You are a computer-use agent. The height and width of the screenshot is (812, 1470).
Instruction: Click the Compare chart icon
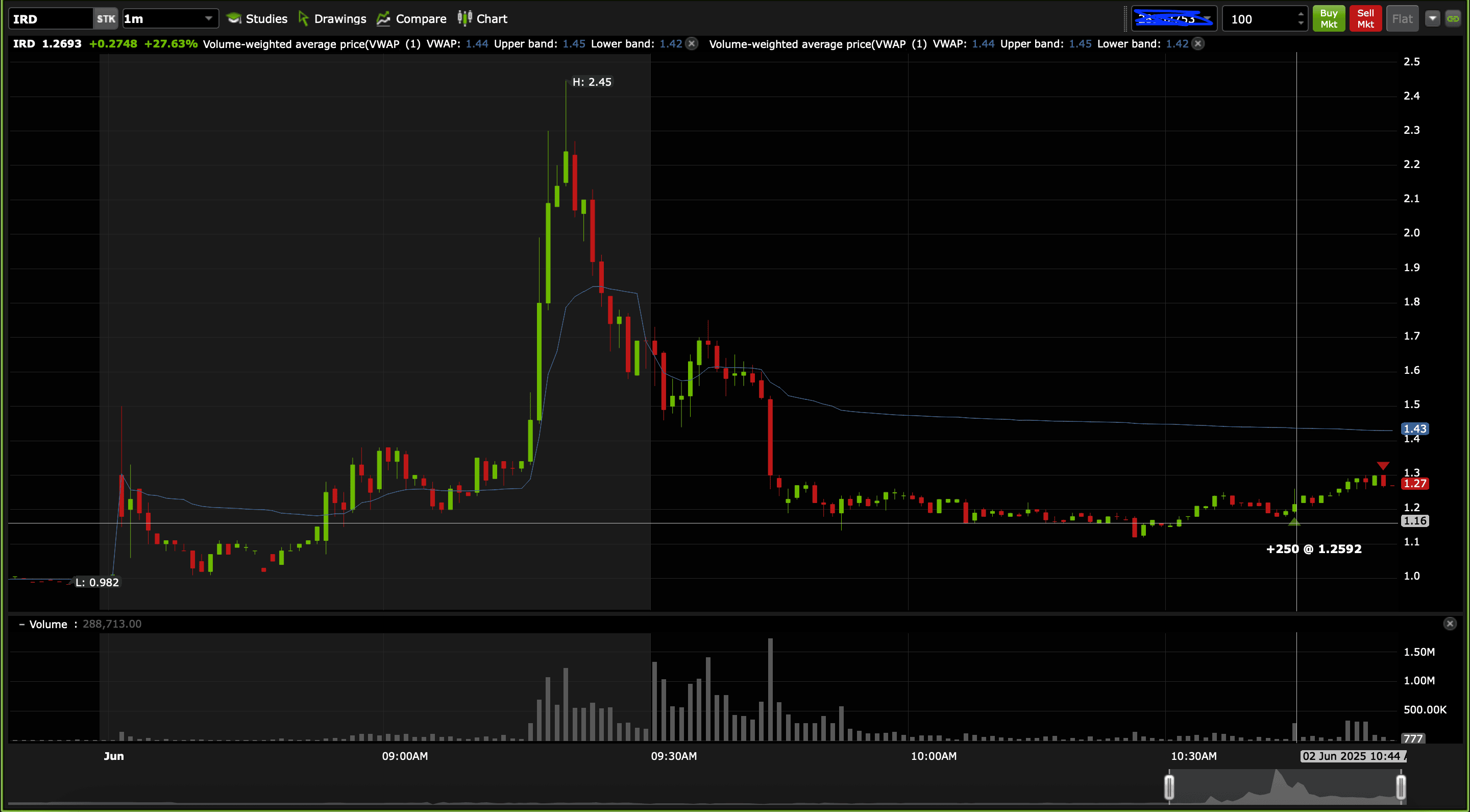(x=383, y=19)
